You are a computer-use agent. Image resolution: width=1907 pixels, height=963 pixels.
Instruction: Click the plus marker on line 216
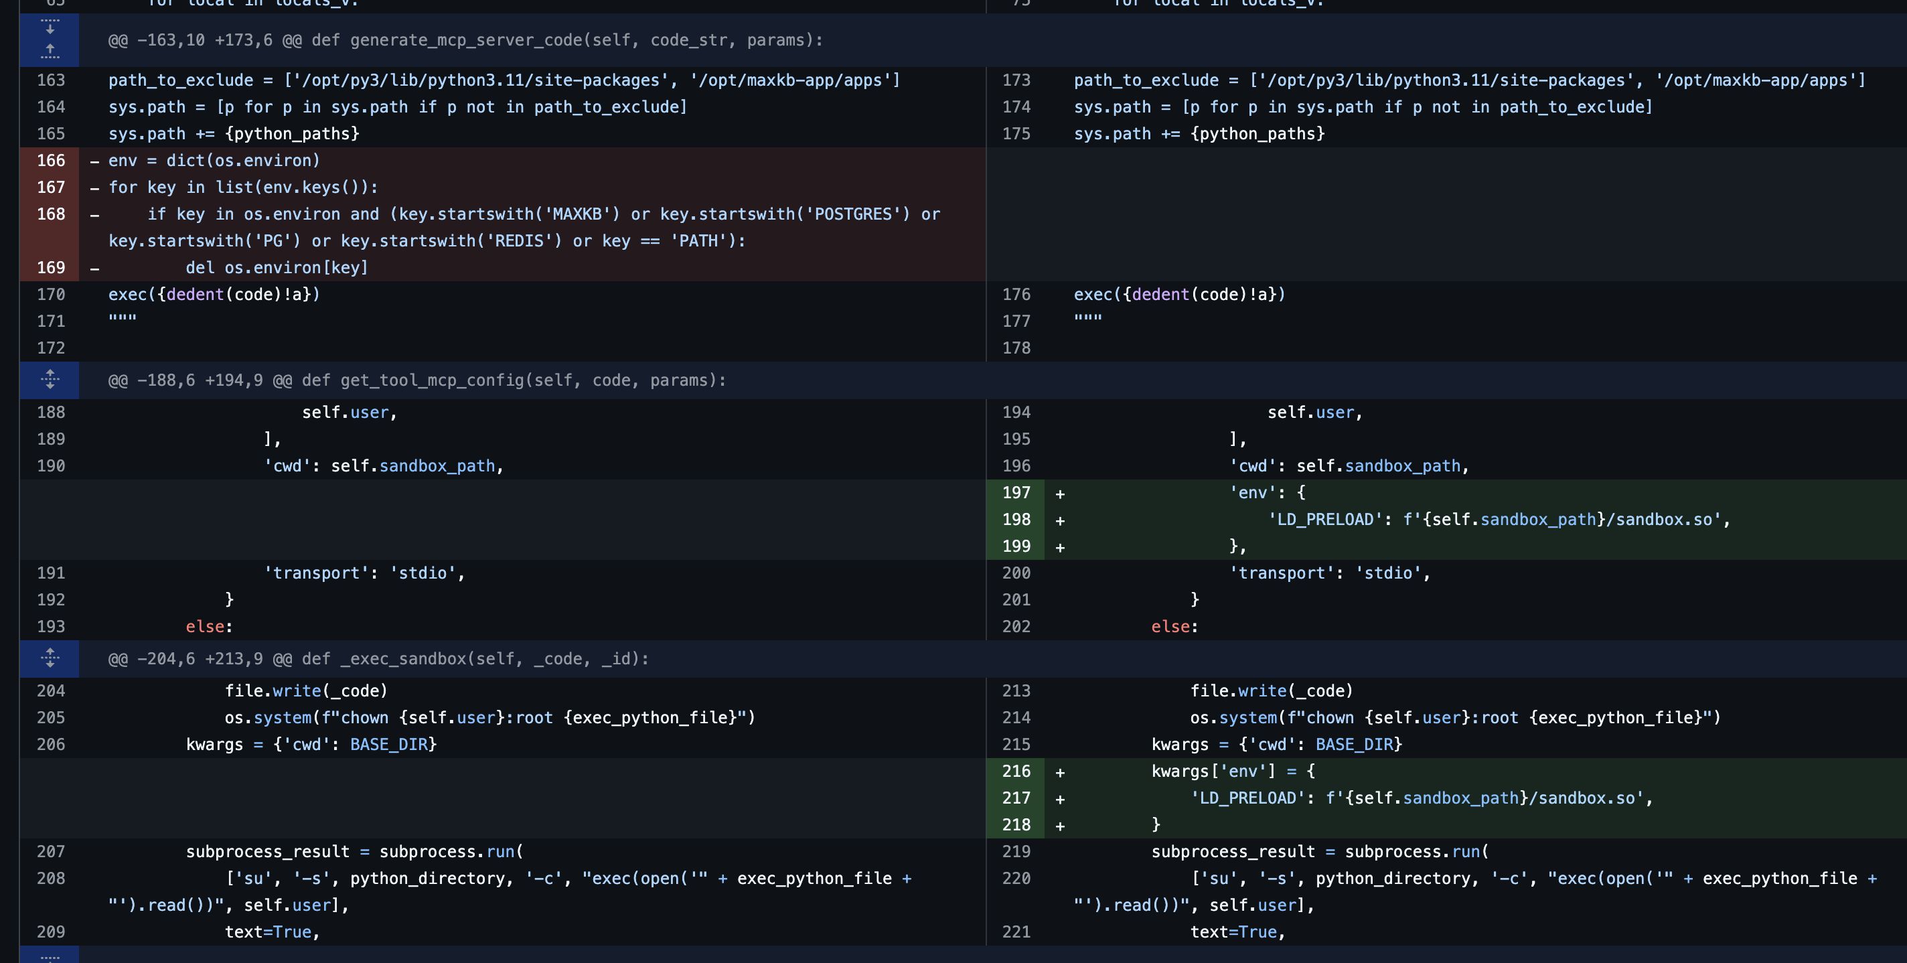pyautogui.click(x=1059, y=772)
